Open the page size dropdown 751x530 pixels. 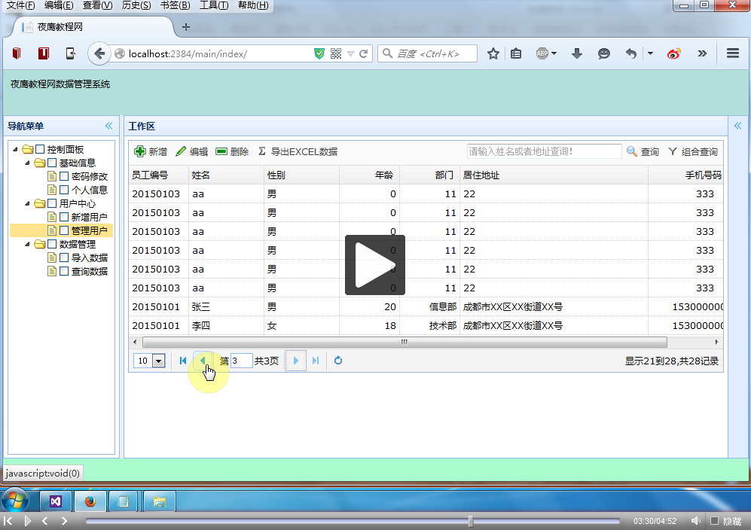158,361
